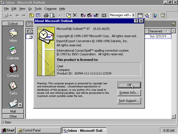Go to Contacts in the Outlook bar
The image size is (178, 134).
13,70
